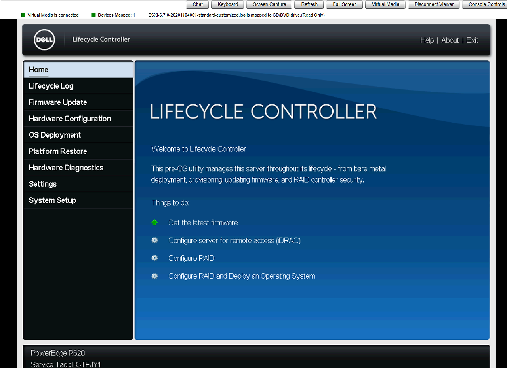The width and height of the screenshot is (507, 368).
Task: Open Lifecycle Log in the left menu
Action: pos(78,86)
